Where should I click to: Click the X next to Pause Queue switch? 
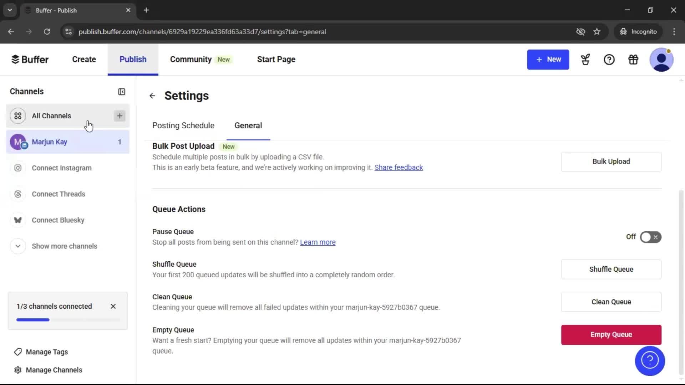pyautogui.click(x=656, y=237)
